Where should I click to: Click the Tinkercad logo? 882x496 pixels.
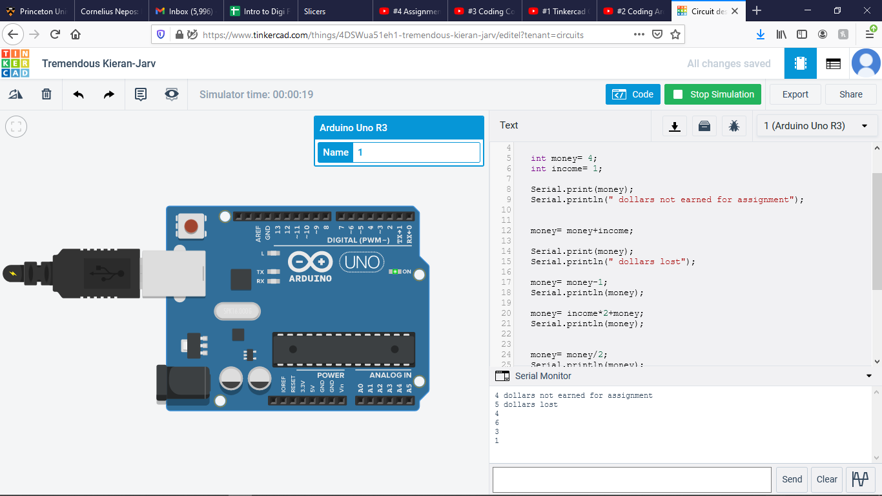pos(15,63)
